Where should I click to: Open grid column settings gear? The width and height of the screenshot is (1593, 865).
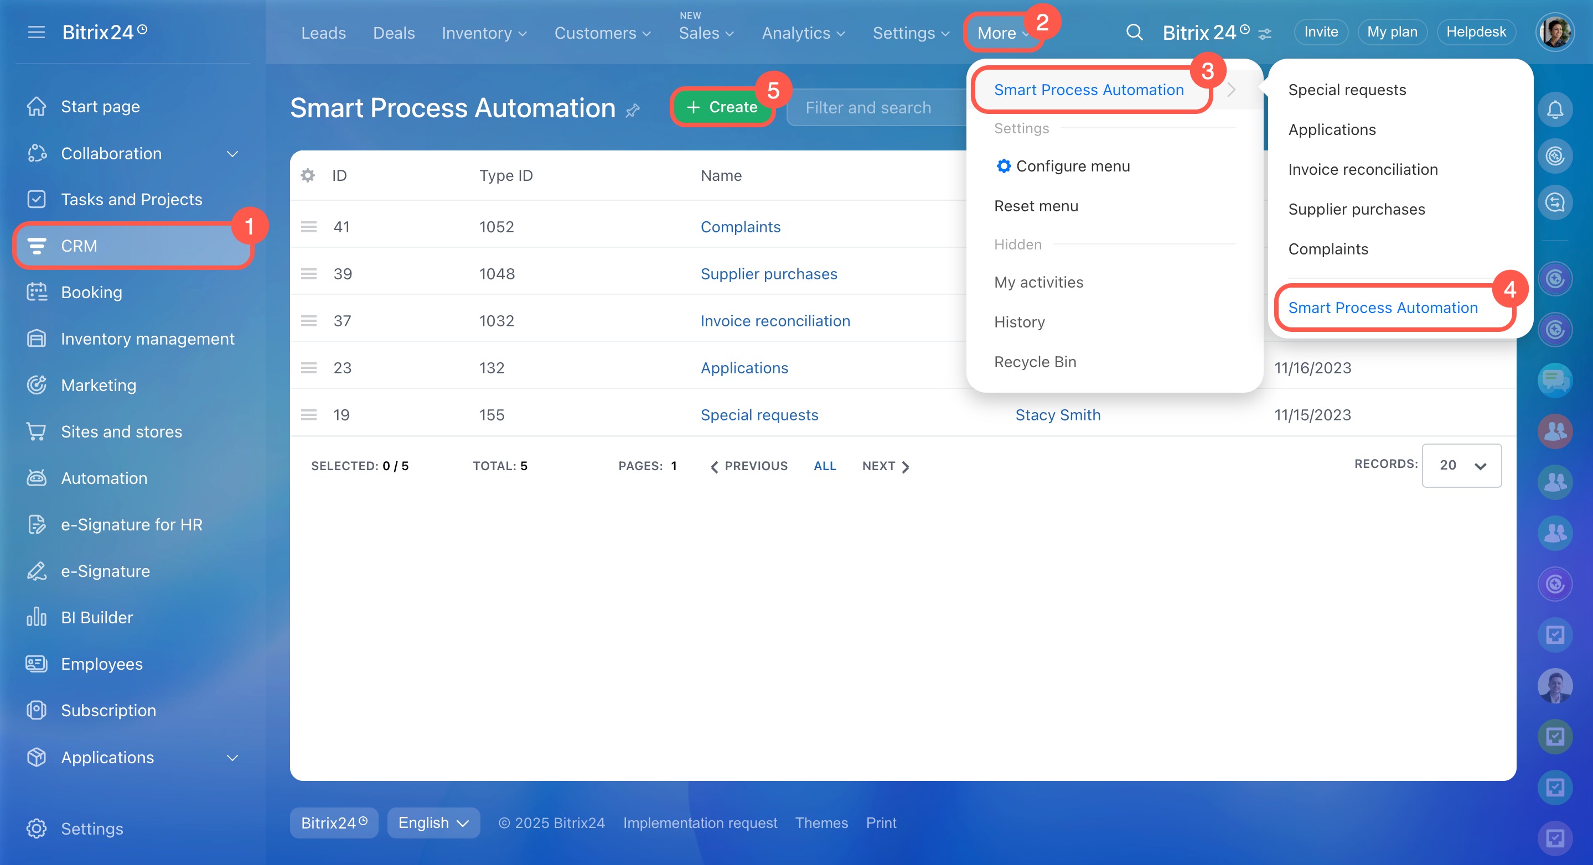(x=307, y=175)
